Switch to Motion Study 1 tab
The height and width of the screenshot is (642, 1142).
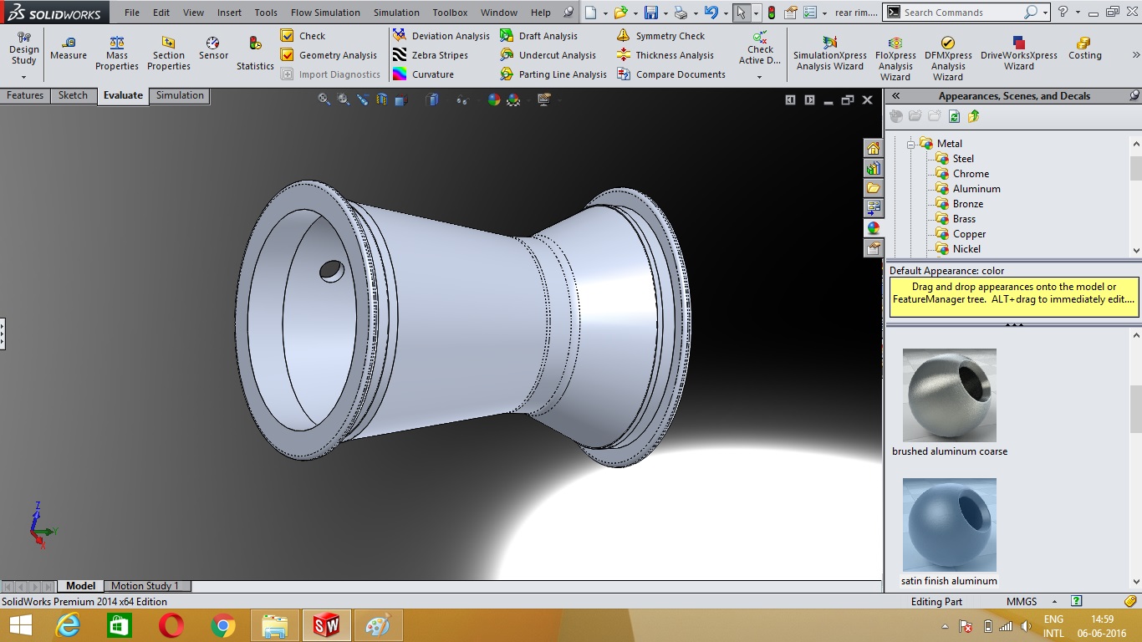[x=145, y=586]
